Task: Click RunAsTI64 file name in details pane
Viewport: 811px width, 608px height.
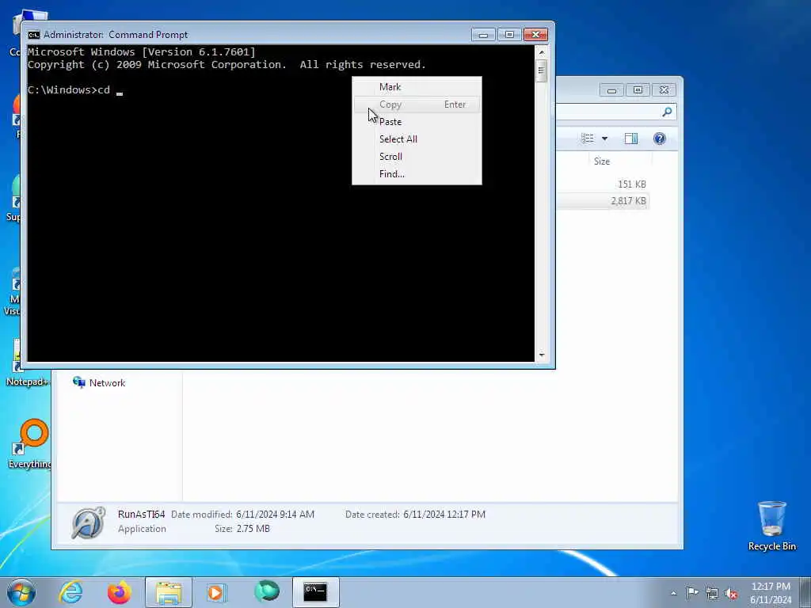Action: pyautogui.click(x=141, y=515)
